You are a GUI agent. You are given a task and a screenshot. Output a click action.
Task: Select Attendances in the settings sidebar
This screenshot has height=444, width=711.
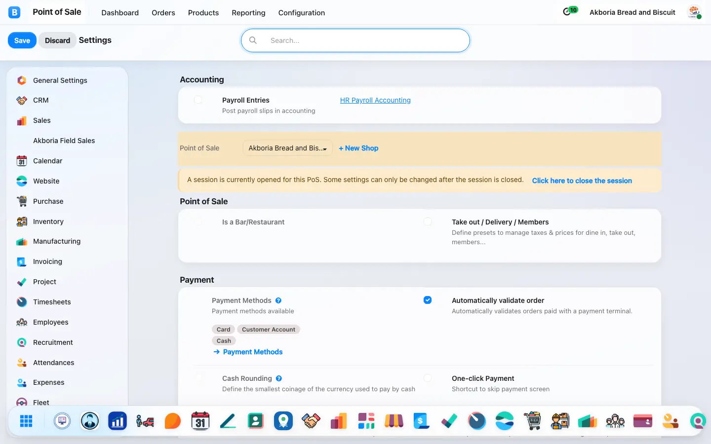(67, 363)
